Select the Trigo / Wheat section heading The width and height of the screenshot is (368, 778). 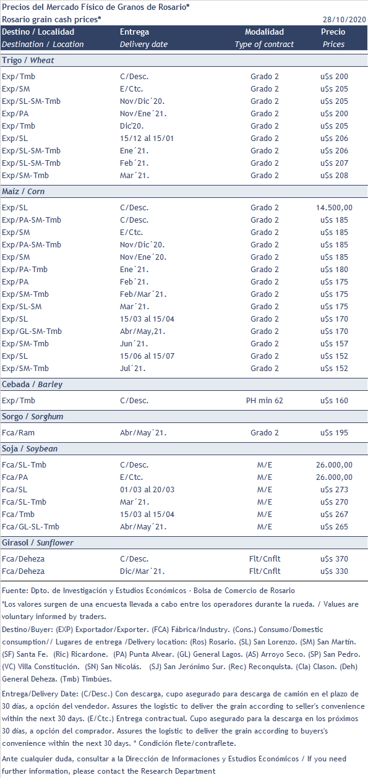28,60
